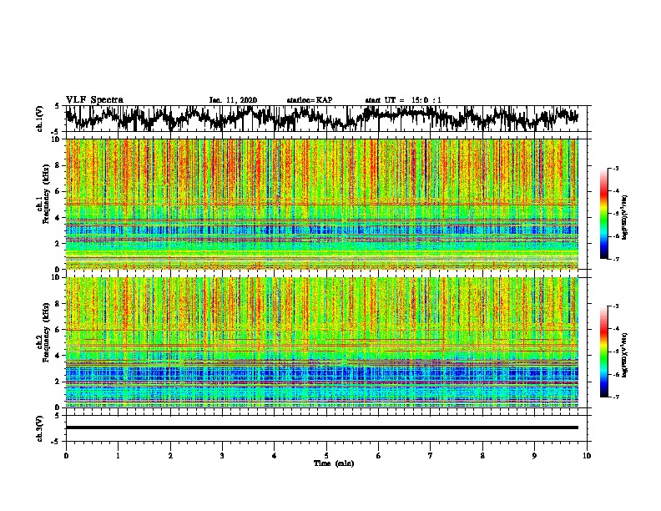The height and width of the screenshot is (511, 661).
Task: Click the log(PSD) label beside ch.1 colorbar
Action: 625,218
